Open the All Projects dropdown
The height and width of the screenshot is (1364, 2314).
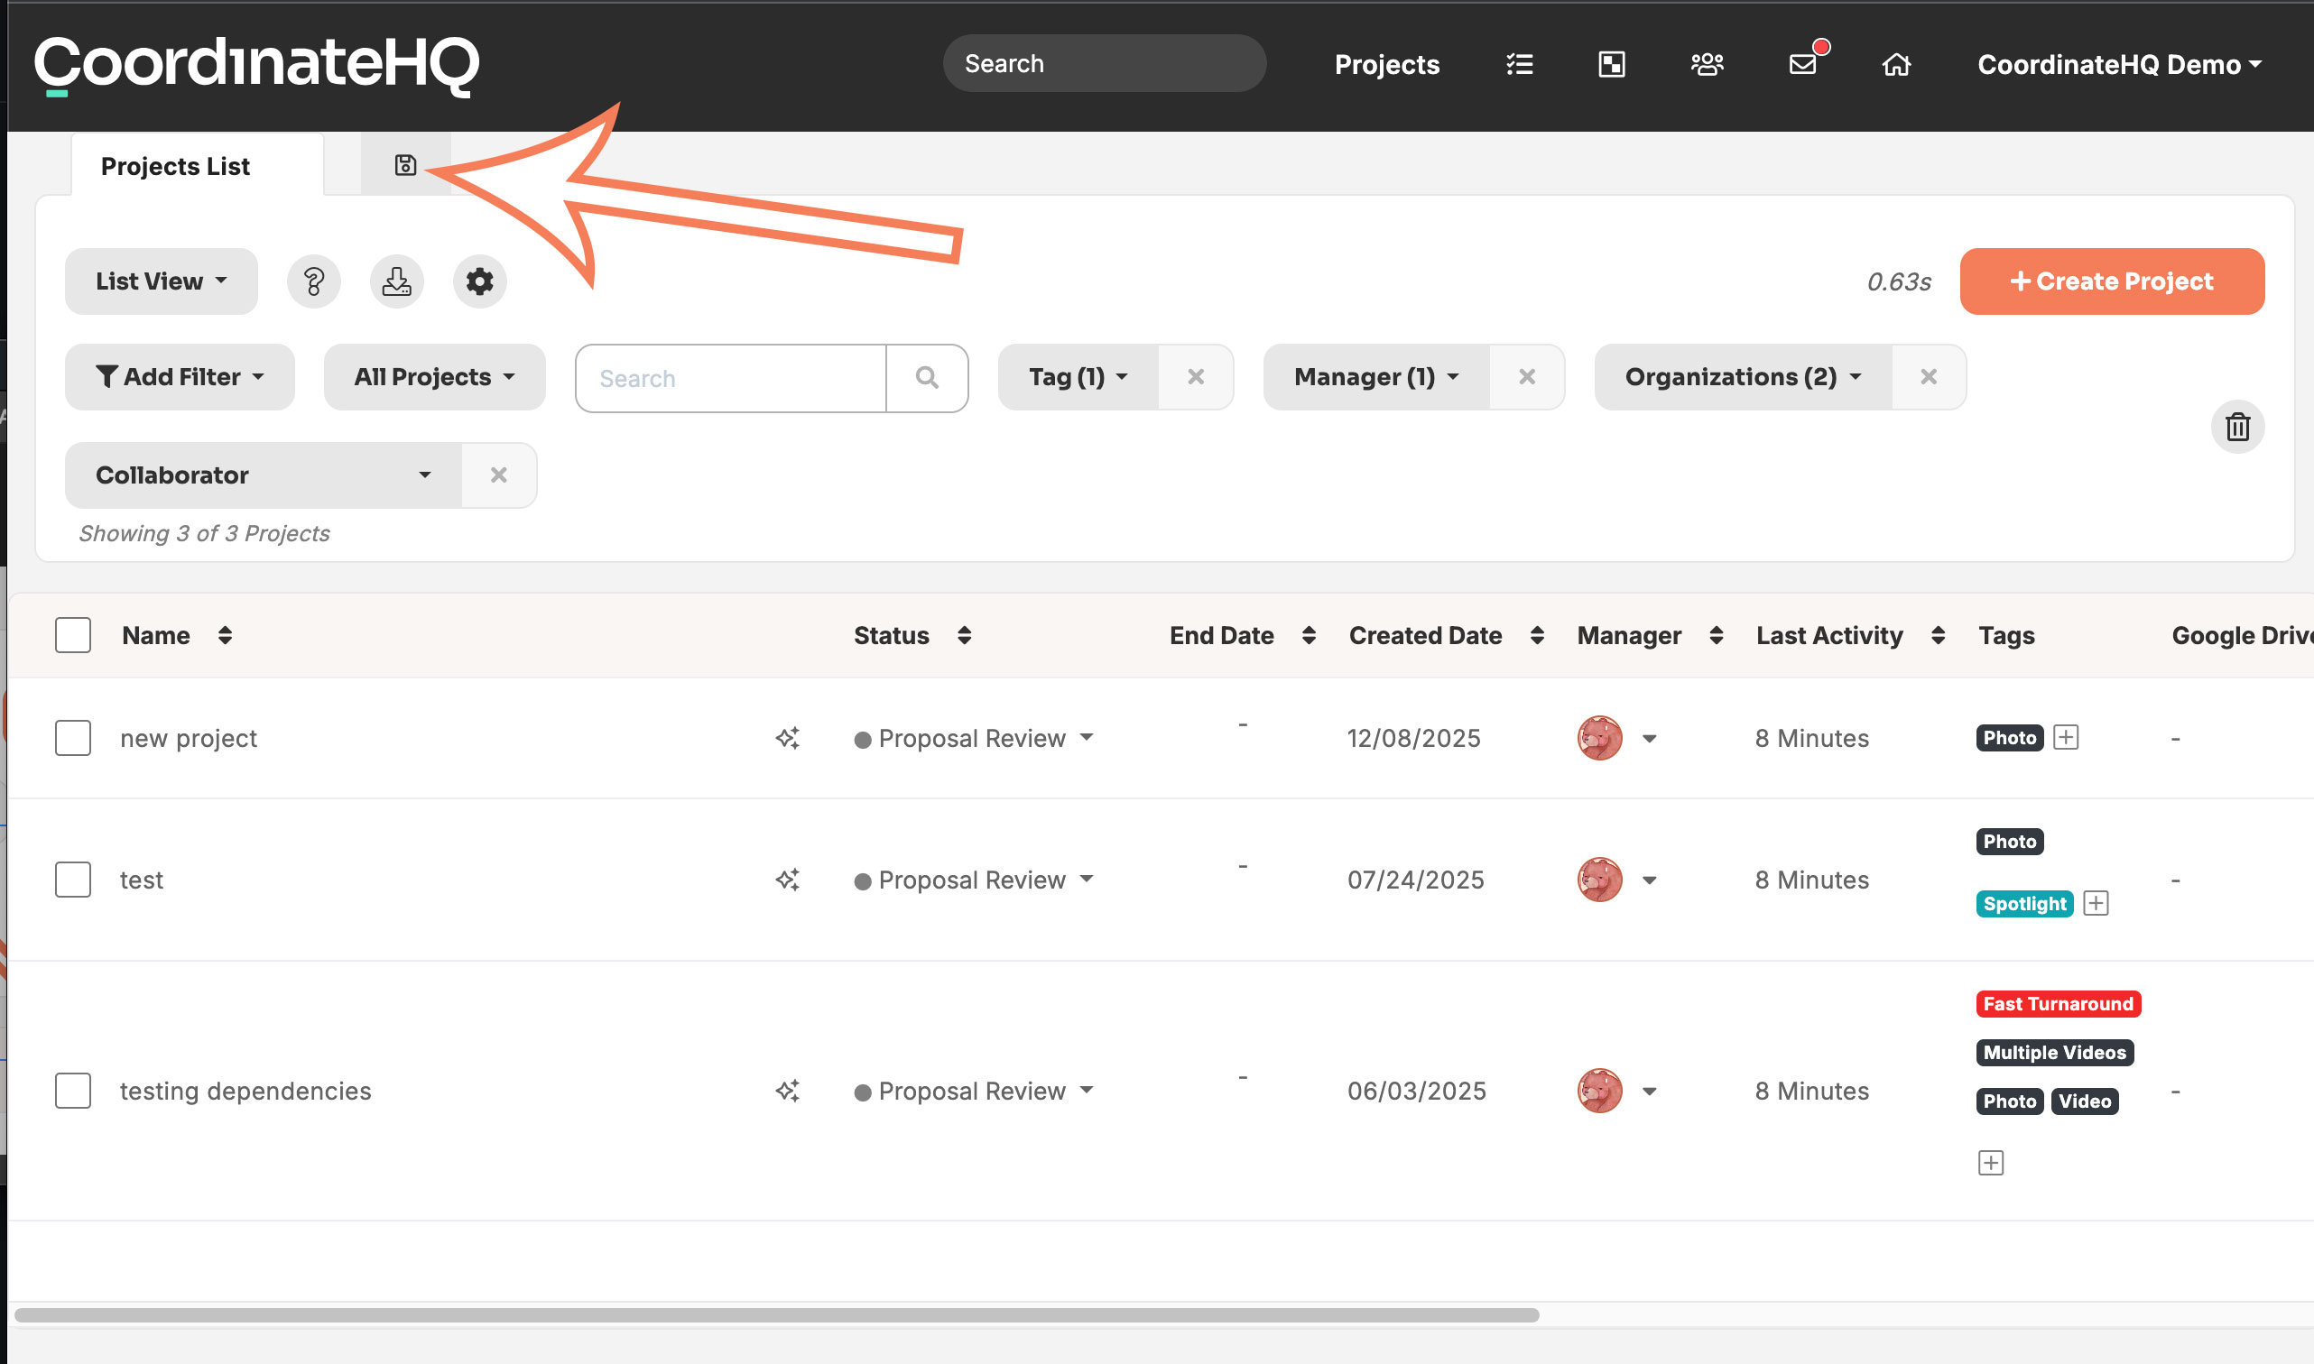click(435, 377)
